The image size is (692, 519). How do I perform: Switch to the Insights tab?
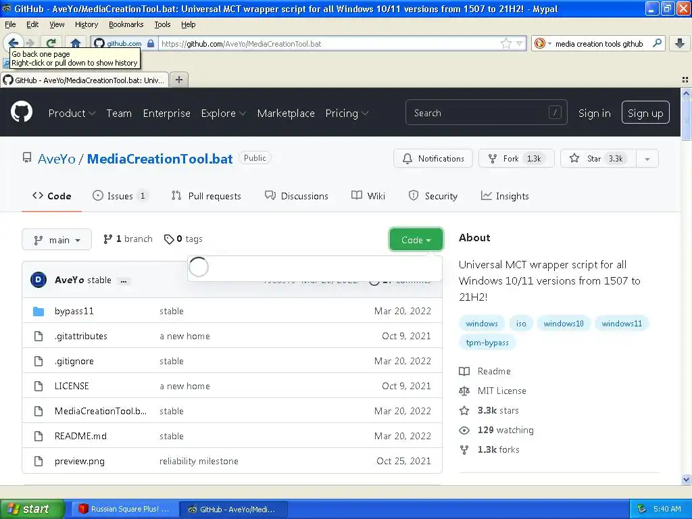click(504, 196)
